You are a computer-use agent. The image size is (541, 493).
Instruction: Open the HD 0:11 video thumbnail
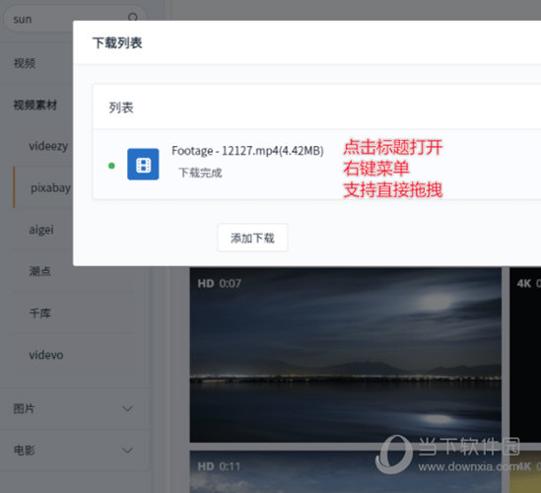(x=345, y=471)
